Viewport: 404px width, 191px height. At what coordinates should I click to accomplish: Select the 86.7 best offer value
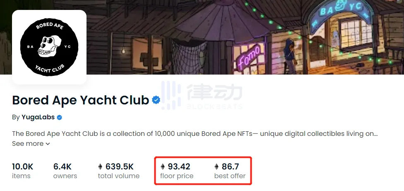[x=230, y=167]
